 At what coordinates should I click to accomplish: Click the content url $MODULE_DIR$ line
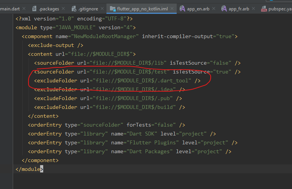[82, 54]
